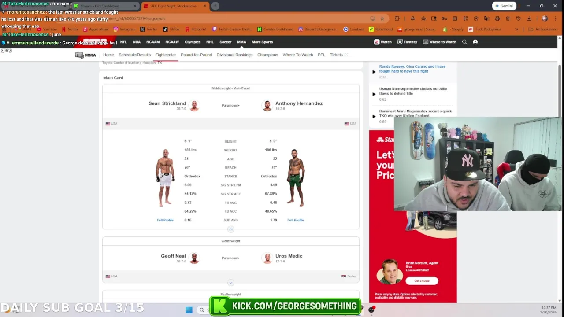
Task: Open Anthony Hernandez's Full Profile link
Action: click(295, 220)
